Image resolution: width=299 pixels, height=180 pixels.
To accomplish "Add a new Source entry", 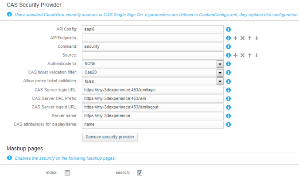I will [x=236, y=55].
